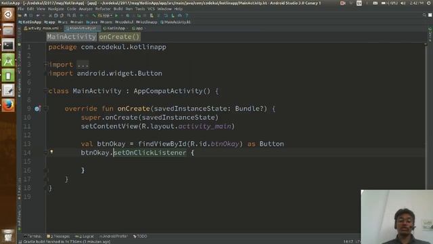Open the Android Profiler tool window
Viewport: 433px width, 244px height.
point(114,237)
